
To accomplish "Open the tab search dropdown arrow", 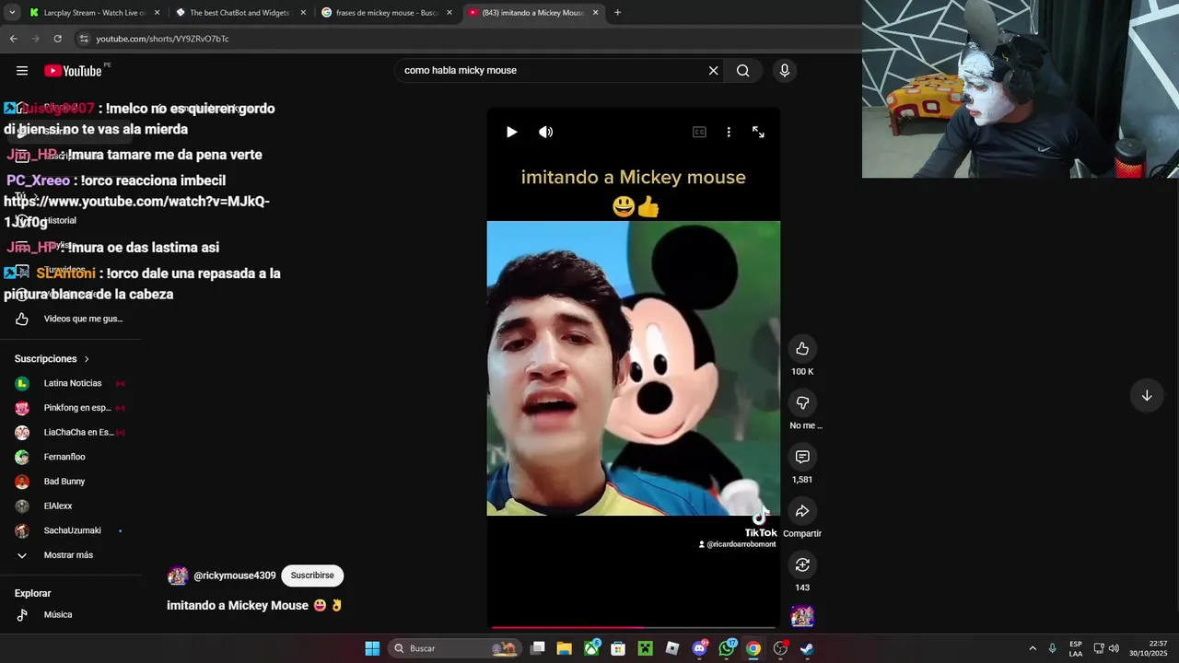I will 12,13.
